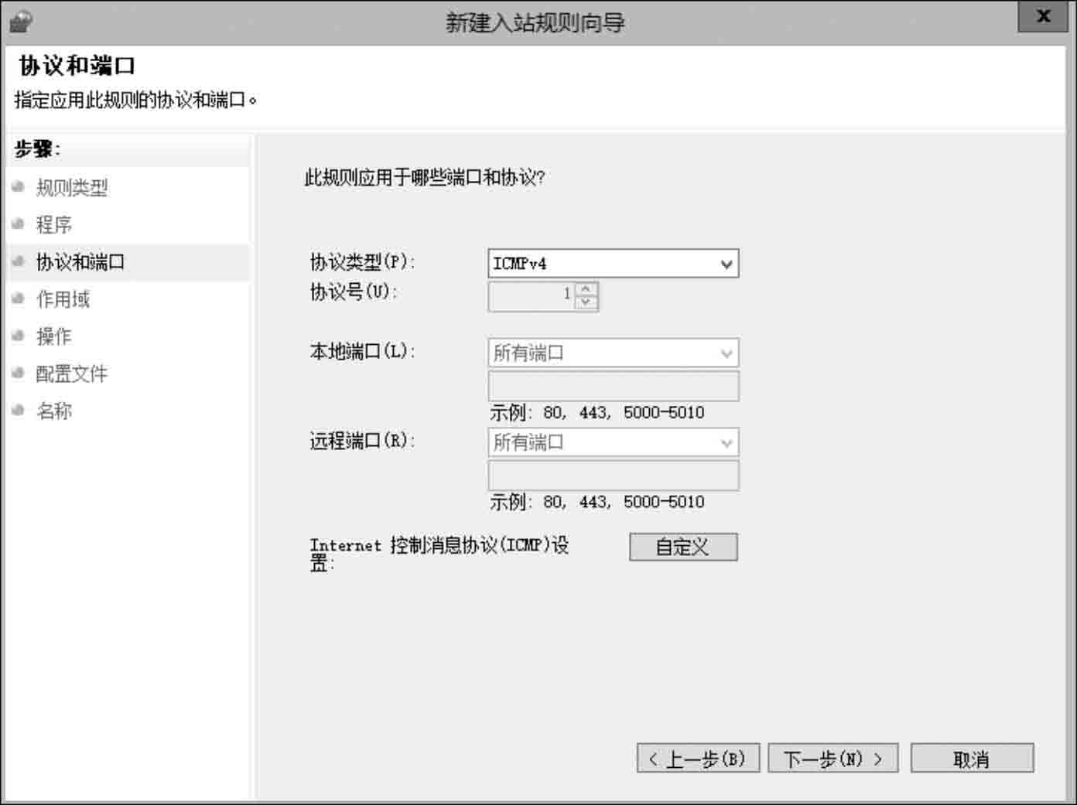
Task: Click the firewall wizard icon in title bar
Action: pyautogui.click(x=20, y=21)
